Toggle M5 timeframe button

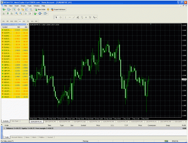point(8,21)
